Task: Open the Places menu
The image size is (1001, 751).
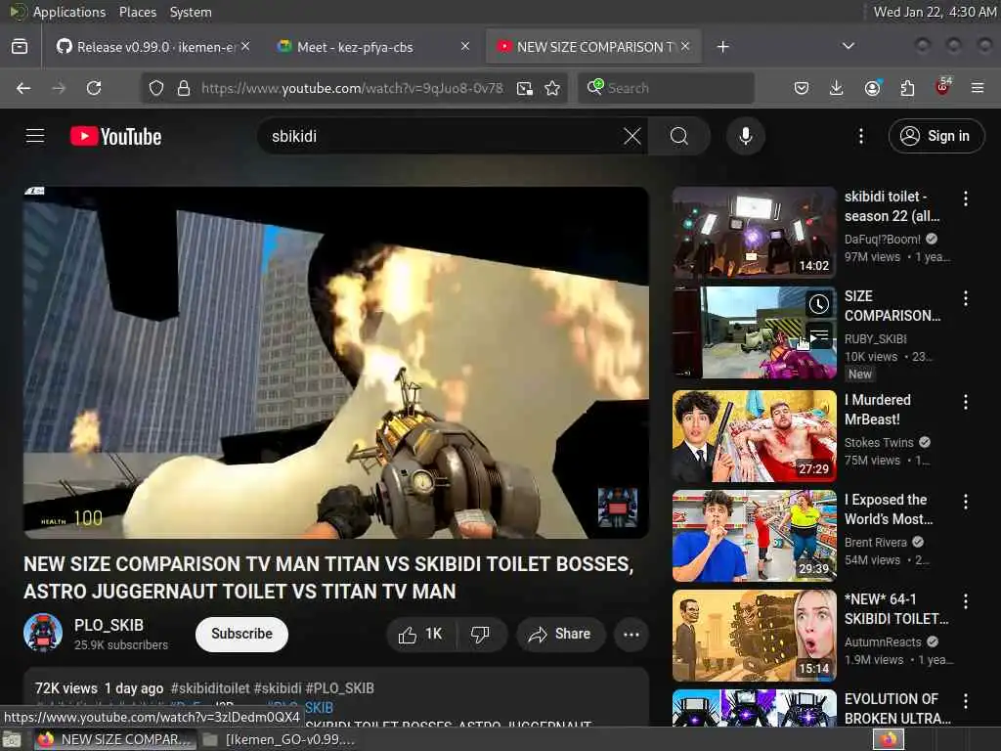Action: click(137, 12)
